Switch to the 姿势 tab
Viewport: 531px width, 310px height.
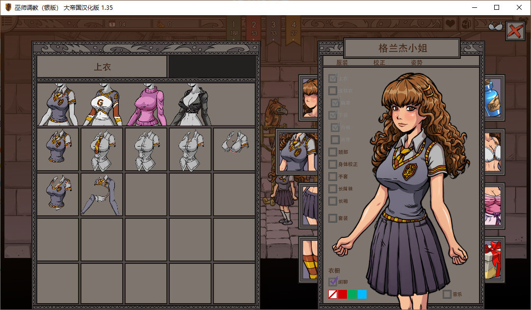click(x=417, y=62)
